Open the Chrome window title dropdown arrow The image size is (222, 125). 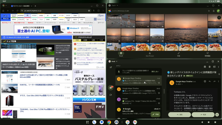6,6
